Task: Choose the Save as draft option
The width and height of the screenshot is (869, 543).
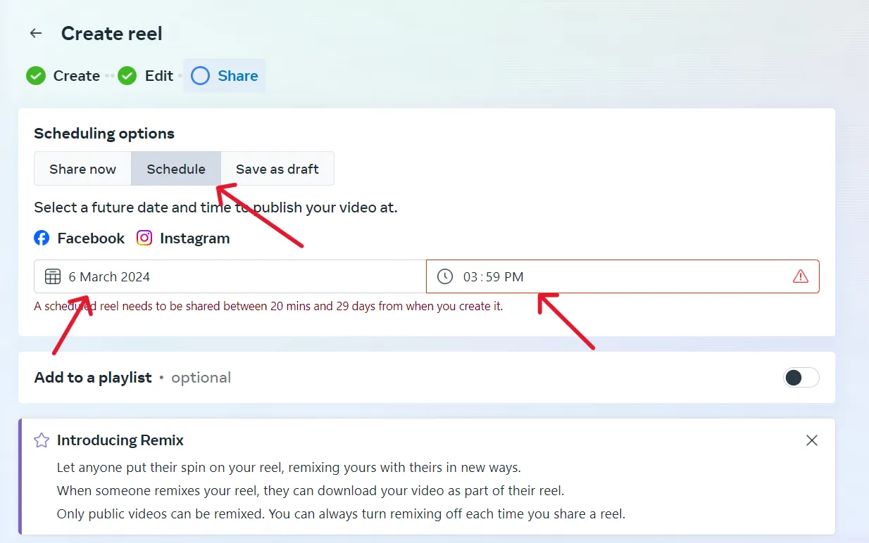Action: [277, 169]
